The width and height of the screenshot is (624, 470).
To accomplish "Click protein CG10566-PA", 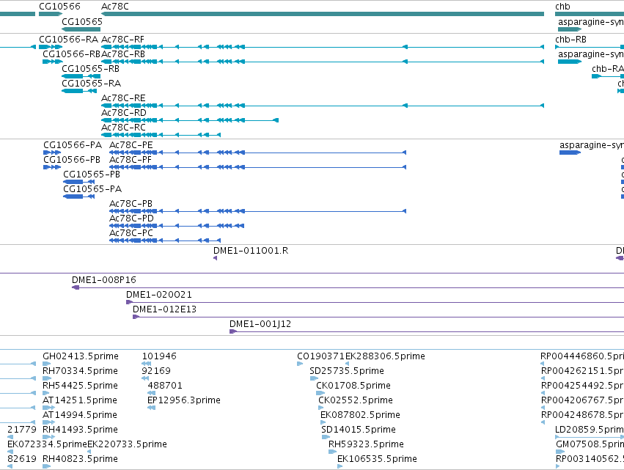I will pos(52,153).
